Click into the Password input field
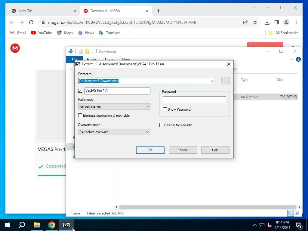 [195, 100]
